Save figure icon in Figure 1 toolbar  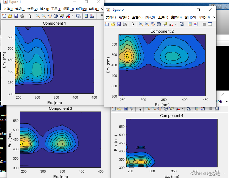pyautogui.click(x=16, y=16)
